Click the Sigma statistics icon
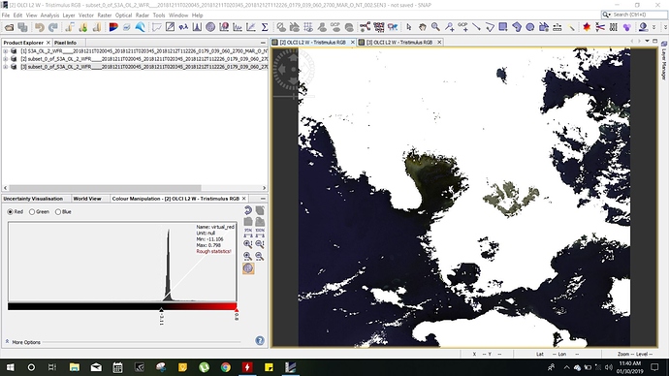Viewport: 669px width, 376px height. coord(265,27)
